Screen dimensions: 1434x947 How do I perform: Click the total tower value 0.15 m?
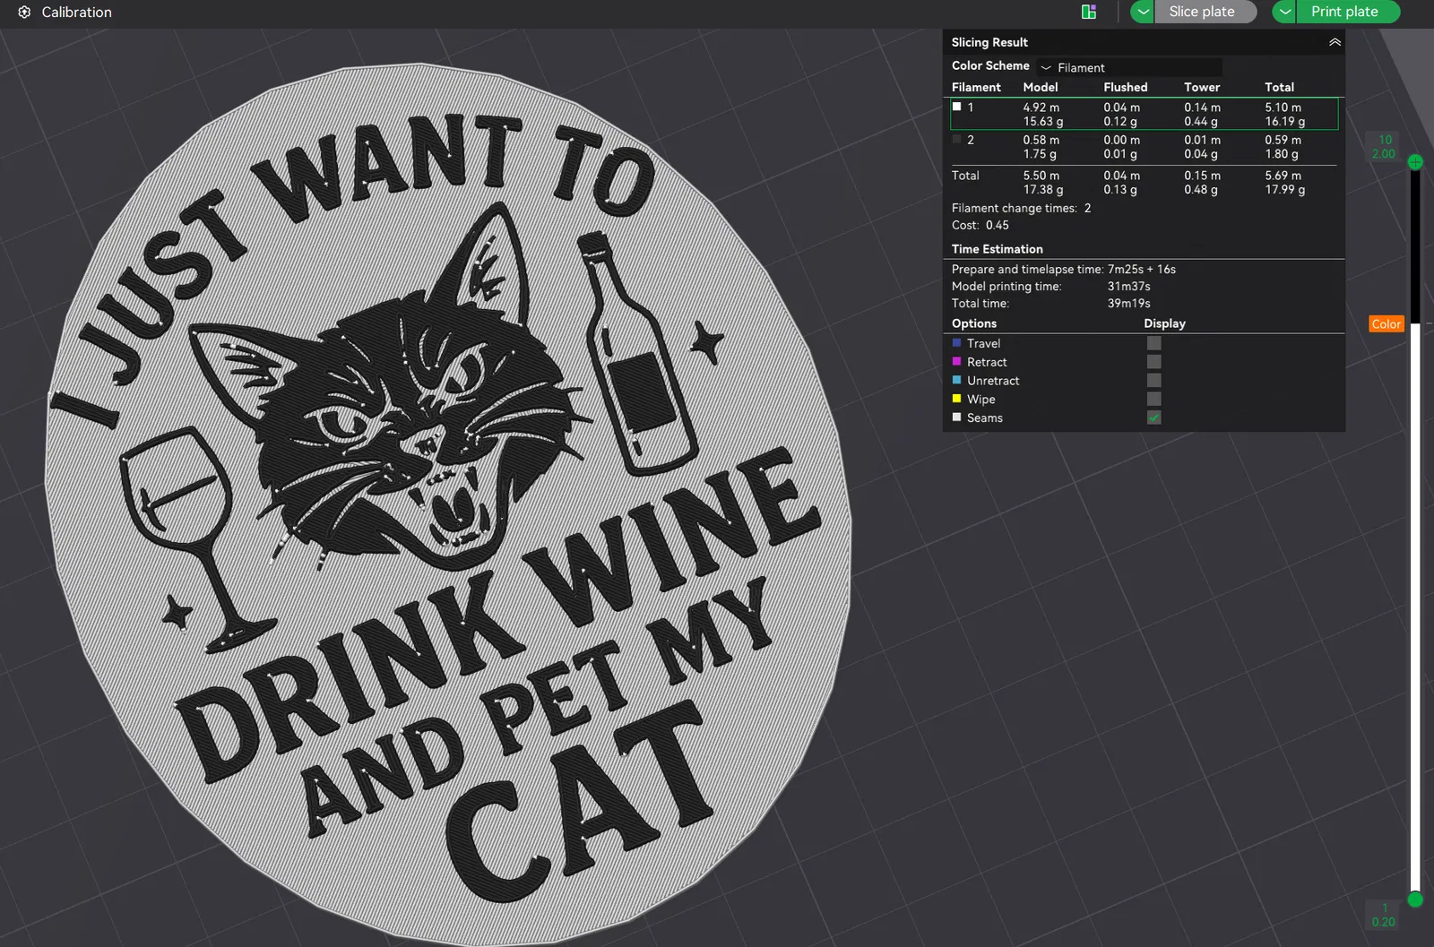(x=1202, y=176)
